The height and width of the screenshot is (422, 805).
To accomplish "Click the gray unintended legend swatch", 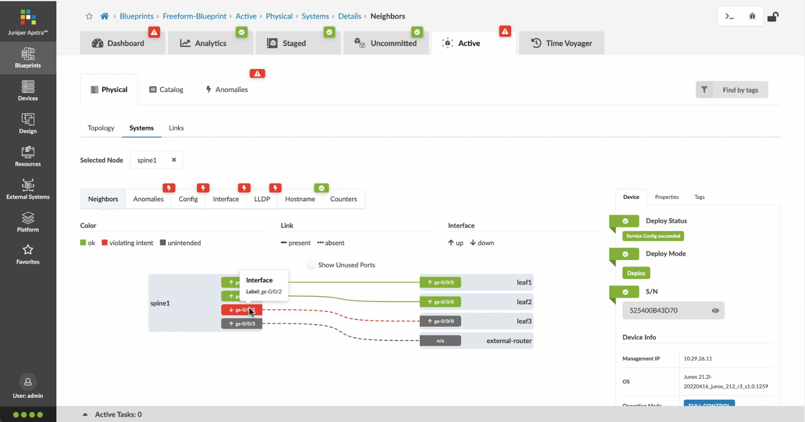I will (x=163, y=242).
